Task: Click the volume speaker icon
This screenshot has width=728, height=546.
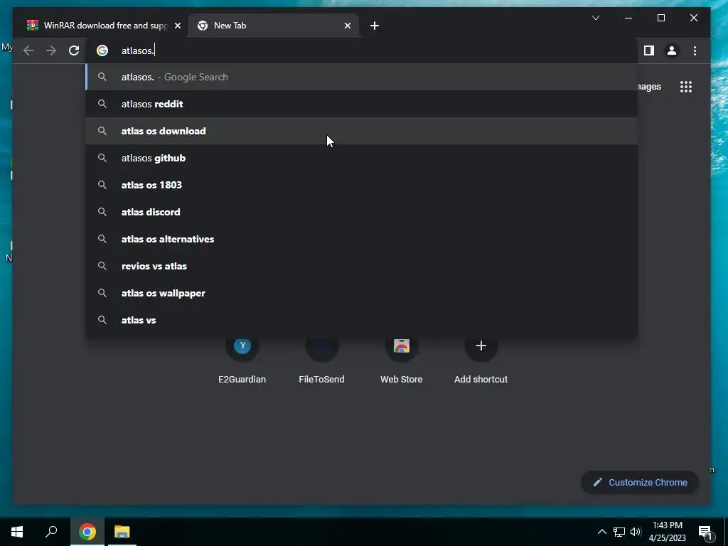Action: [x=636, y=532]
